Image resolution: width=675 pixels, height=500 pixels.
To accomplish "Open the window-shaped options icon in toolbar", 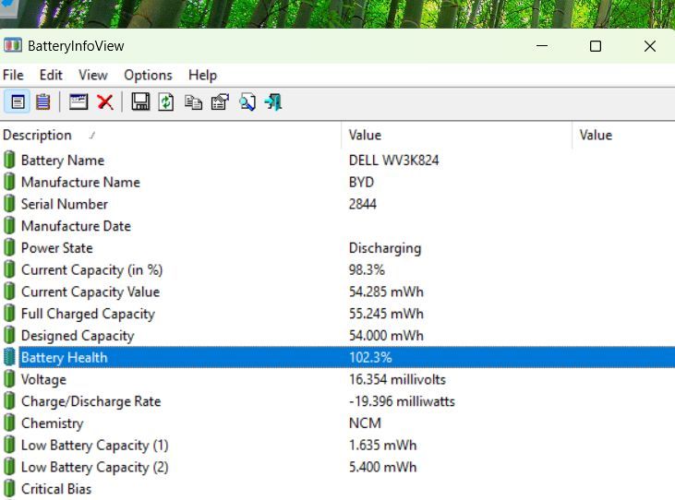I will pyautogui.click(x=78, y=102).
